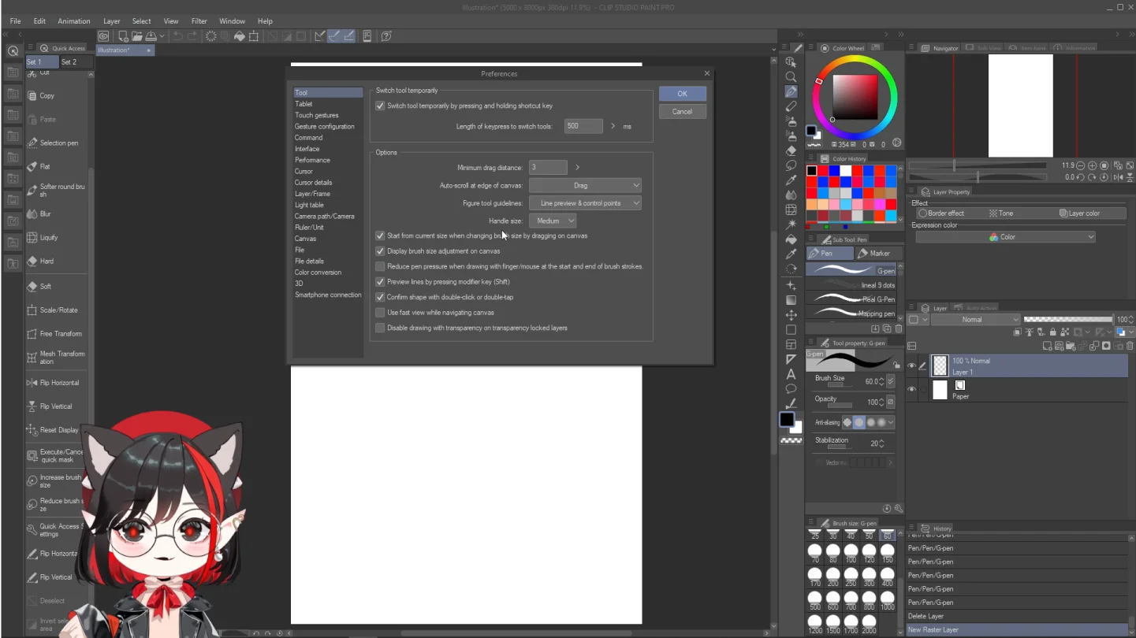1136x638 pixels.
Task: Click Layer color button in Layer Property
Action: pyautogui.click(x=1080, y=213)
